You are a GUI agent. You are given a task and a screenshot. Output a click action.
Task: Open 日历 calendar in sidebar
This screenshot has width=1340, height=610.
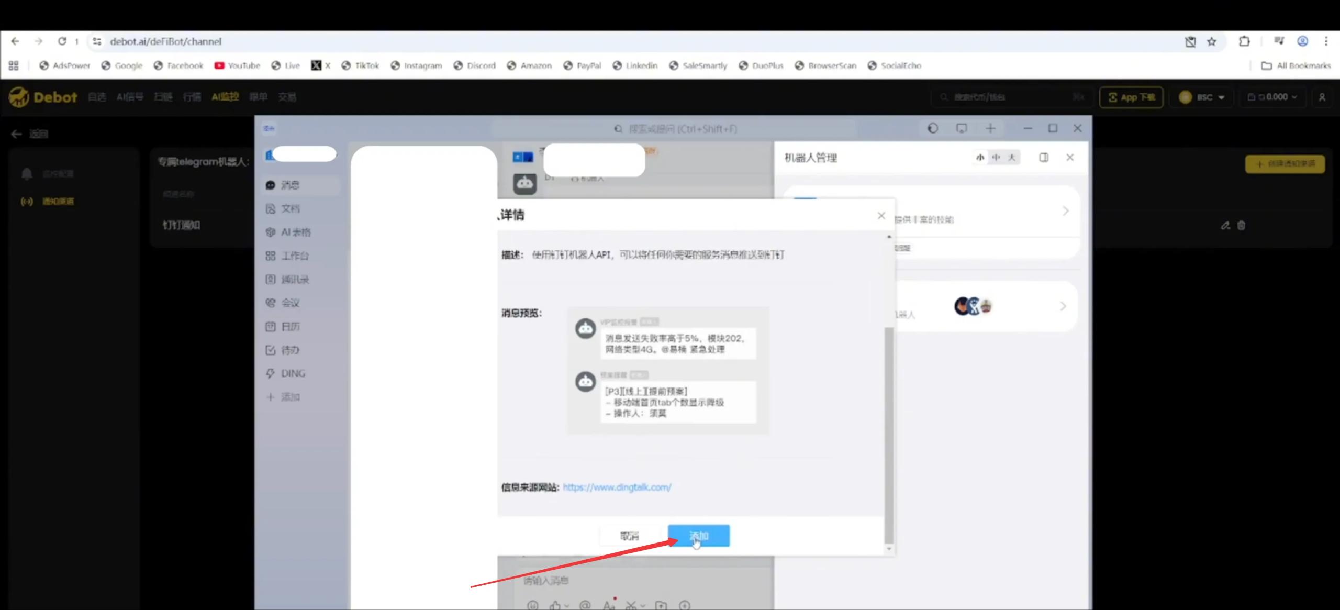pyautogui.click(x=290, y=326)
